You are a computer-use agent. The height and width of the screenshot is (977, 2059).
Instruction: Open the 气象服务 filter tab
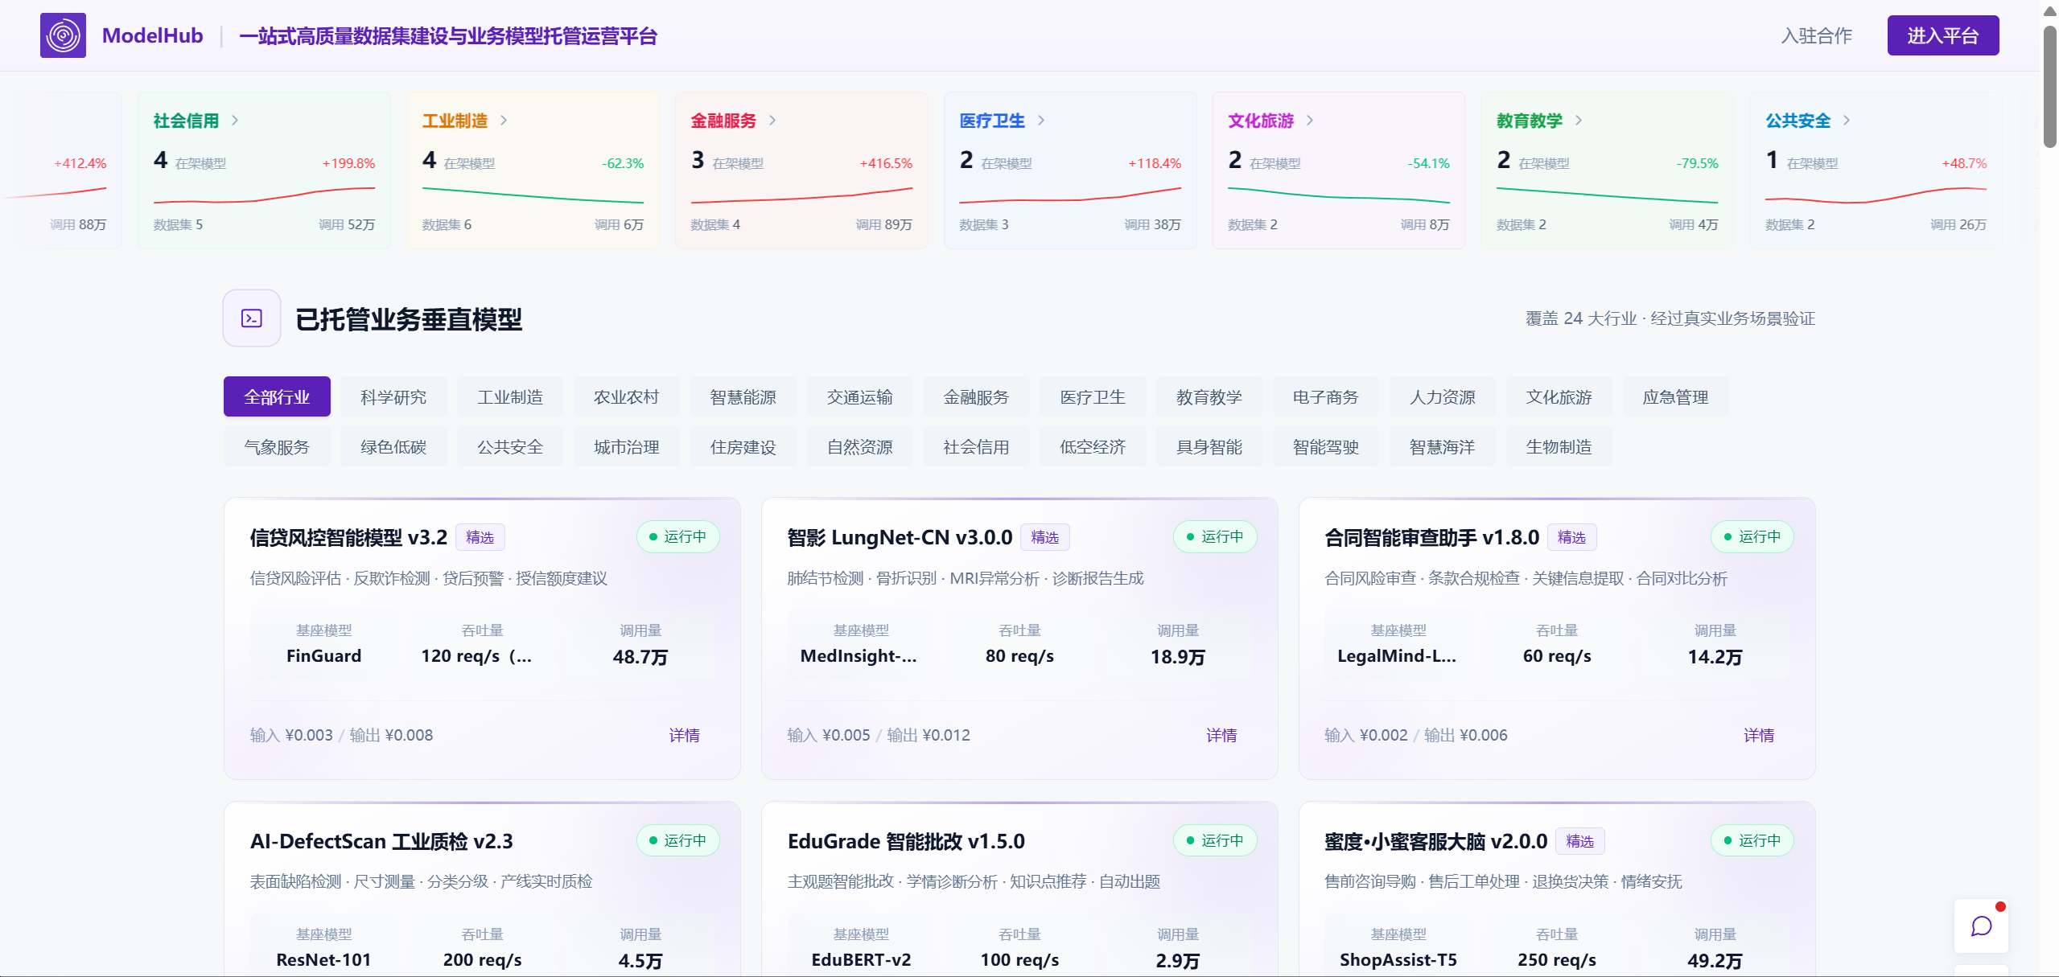(277, 446)
